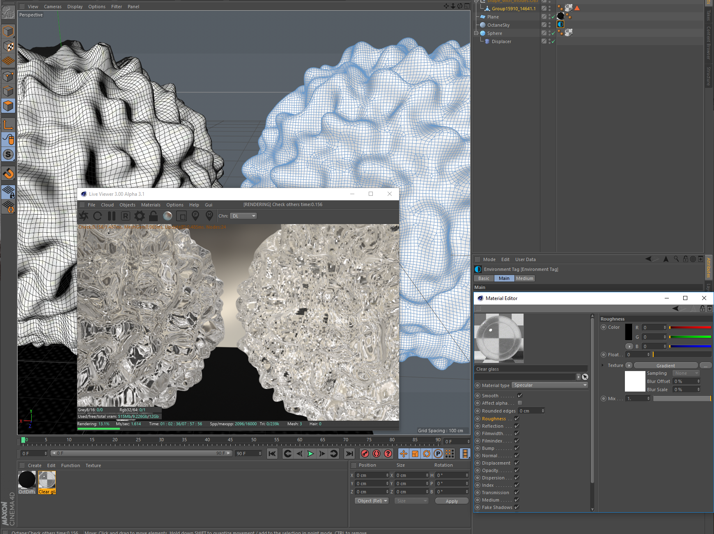Image resolution: width=714 pixels, height=534 pixels.
Task: Toggle clay mode sphere icon in Live Viewer
Action: (168, 216)
